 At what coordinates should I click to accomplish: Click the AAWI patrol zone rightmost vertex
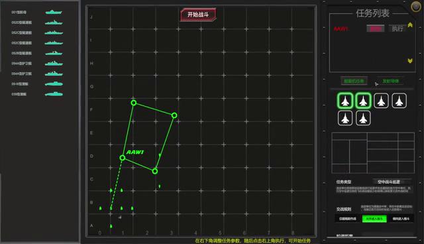coord(174,115)
